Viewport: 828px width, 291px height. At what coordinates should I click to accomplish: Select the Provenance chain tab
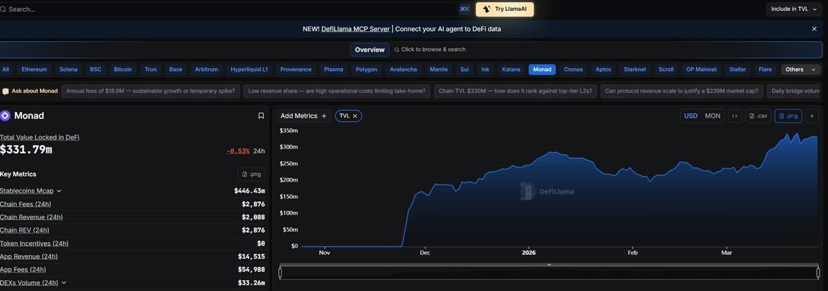(296, 69)
